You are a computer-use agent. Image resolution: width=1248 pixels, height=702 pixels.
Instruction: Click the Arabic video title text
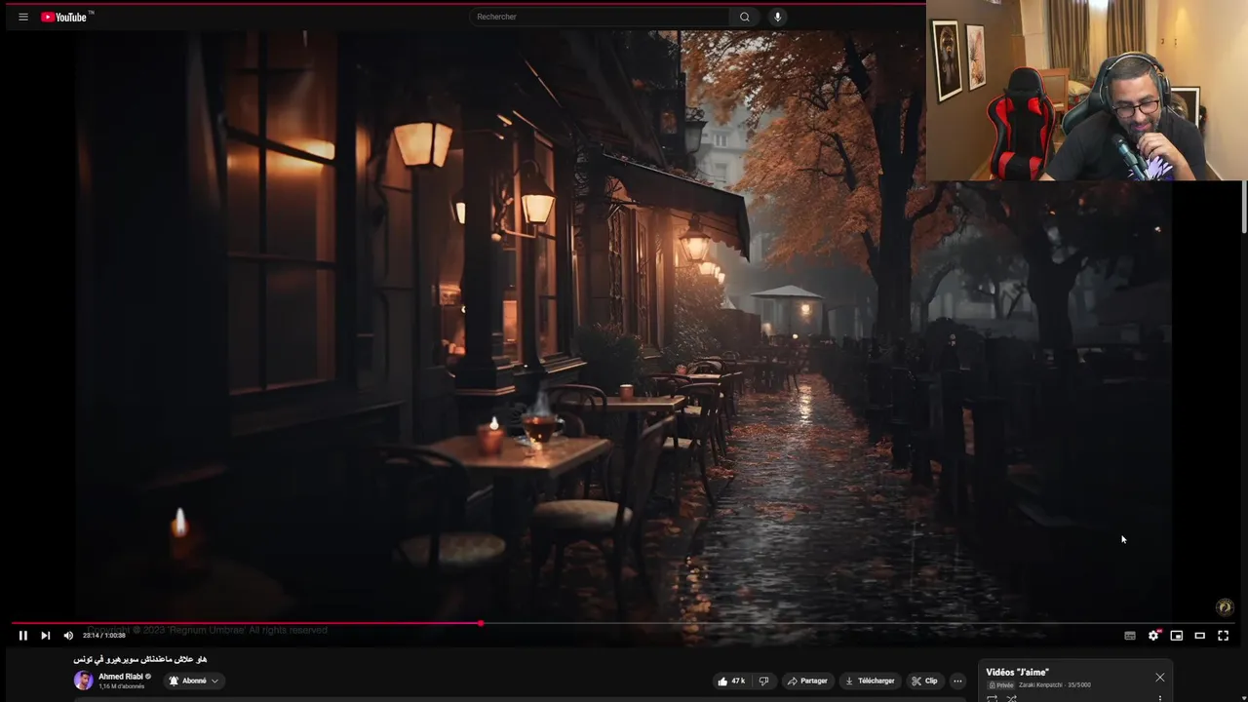click(x=140, y=659)
